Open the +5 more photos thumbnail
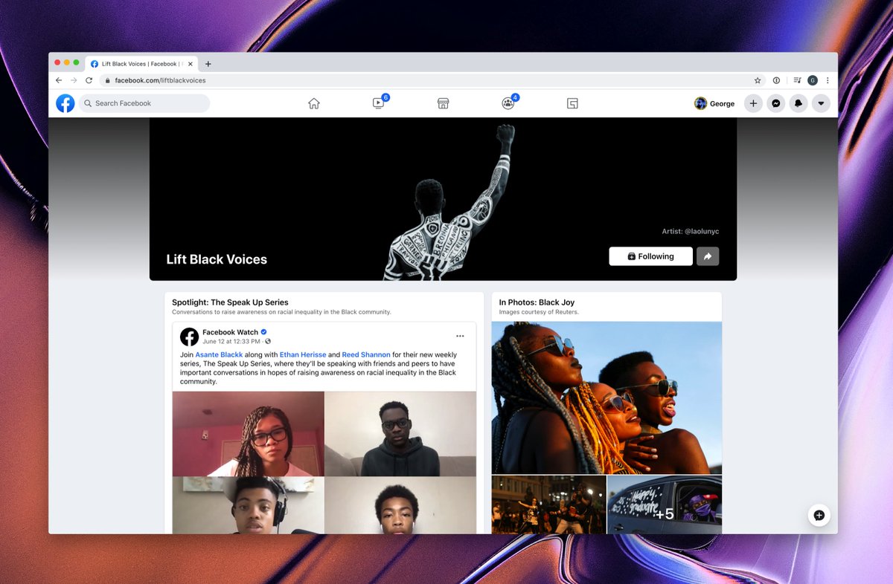 (665, 505)
